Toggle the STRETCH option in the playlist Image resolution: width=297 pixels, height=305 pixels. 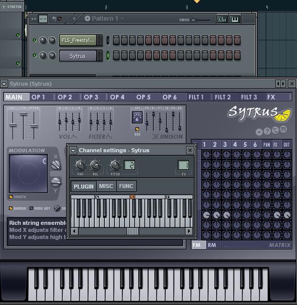click(x=12, y=7)
